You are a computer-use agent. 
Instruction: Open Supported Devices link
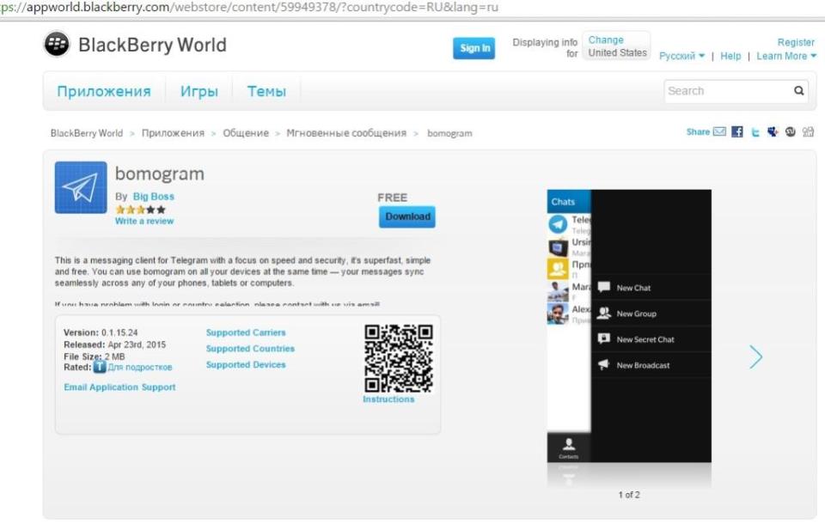tap(246, 364)
